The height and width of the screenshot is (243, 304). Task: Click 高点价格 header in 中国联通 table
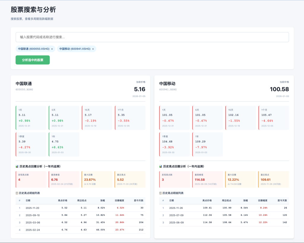63,201
